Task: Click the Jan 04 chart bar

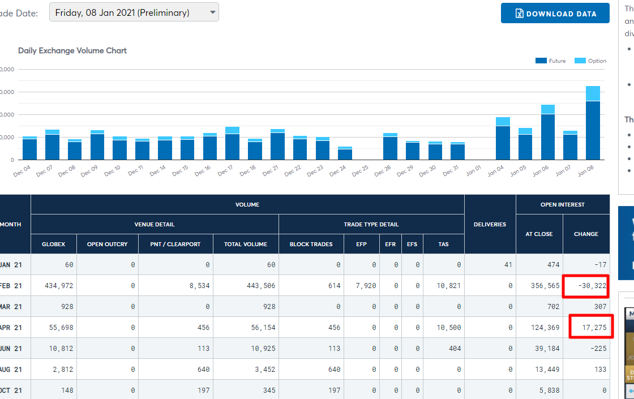Action: (503, 139)
